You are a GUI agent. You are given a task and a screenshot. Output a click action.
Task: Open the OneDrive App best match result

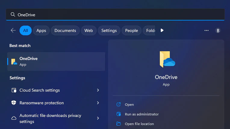coord(56,61)
